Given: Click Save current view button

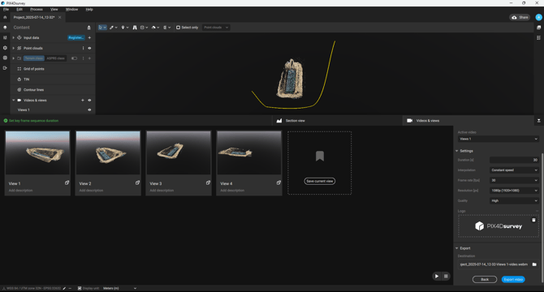Looking at the screenshot, I should (x=320, y=181).
